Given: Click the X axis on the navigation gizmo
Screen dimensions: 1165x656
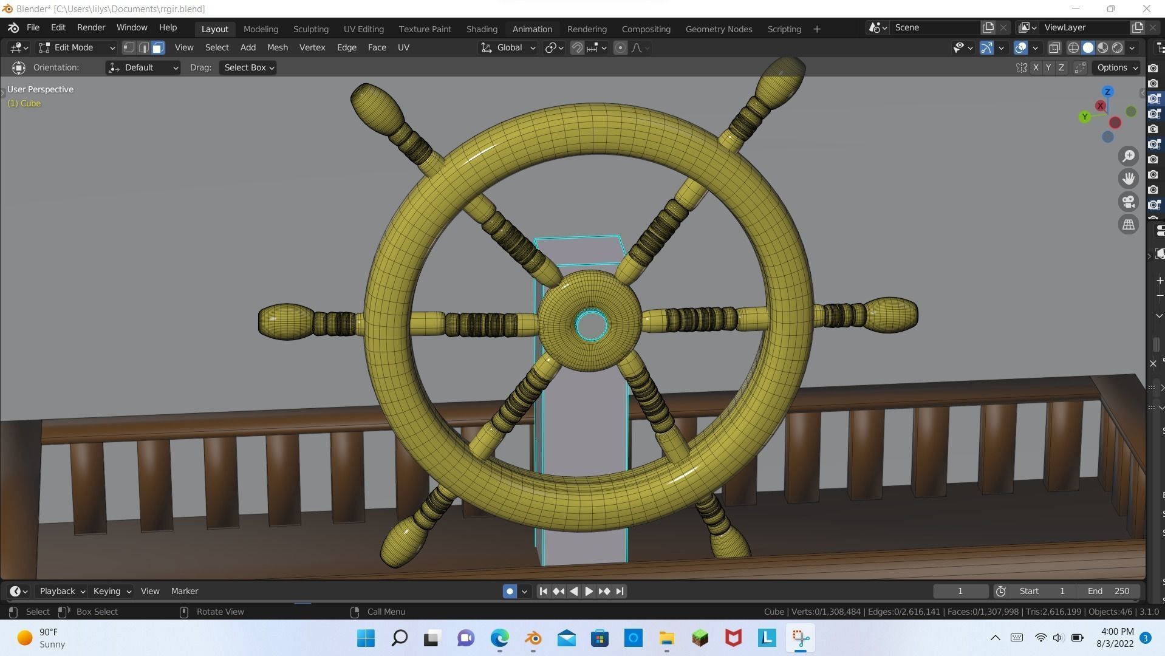Looking at the screenshot, I should click(1100, 106).
